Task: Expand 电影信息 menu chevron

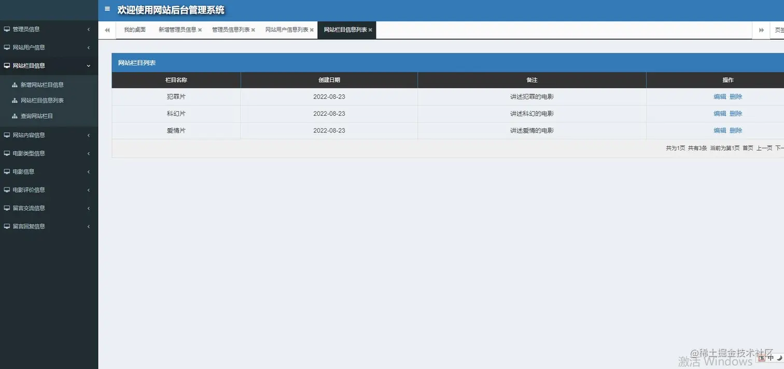Action: (x=89, y=172)
